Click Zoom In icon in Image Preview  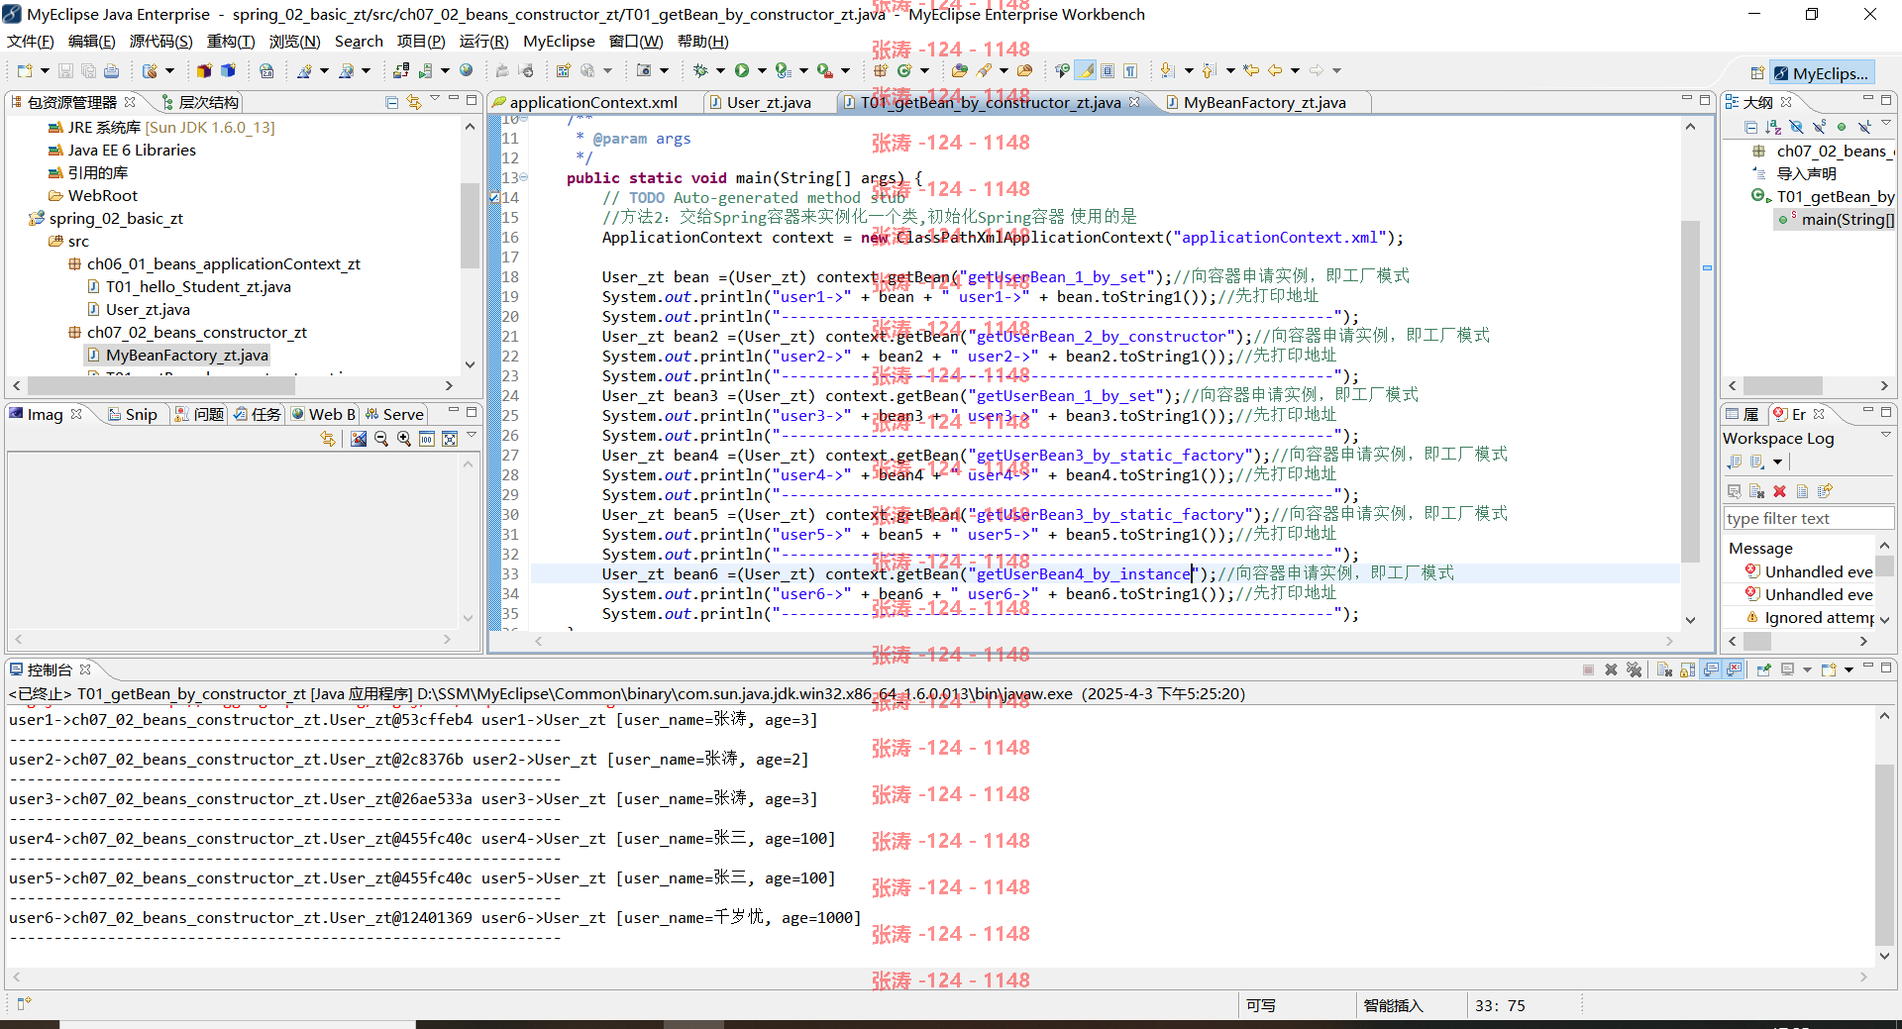(x=404, y=439)
